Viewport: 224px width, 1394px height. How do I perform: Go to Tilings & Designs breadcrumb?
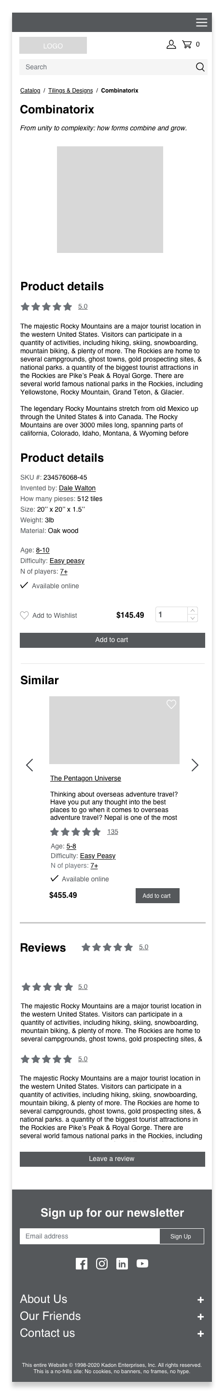pos(70,91)
